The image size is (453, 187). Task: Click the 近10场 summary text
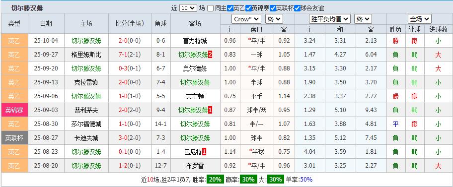150,180
